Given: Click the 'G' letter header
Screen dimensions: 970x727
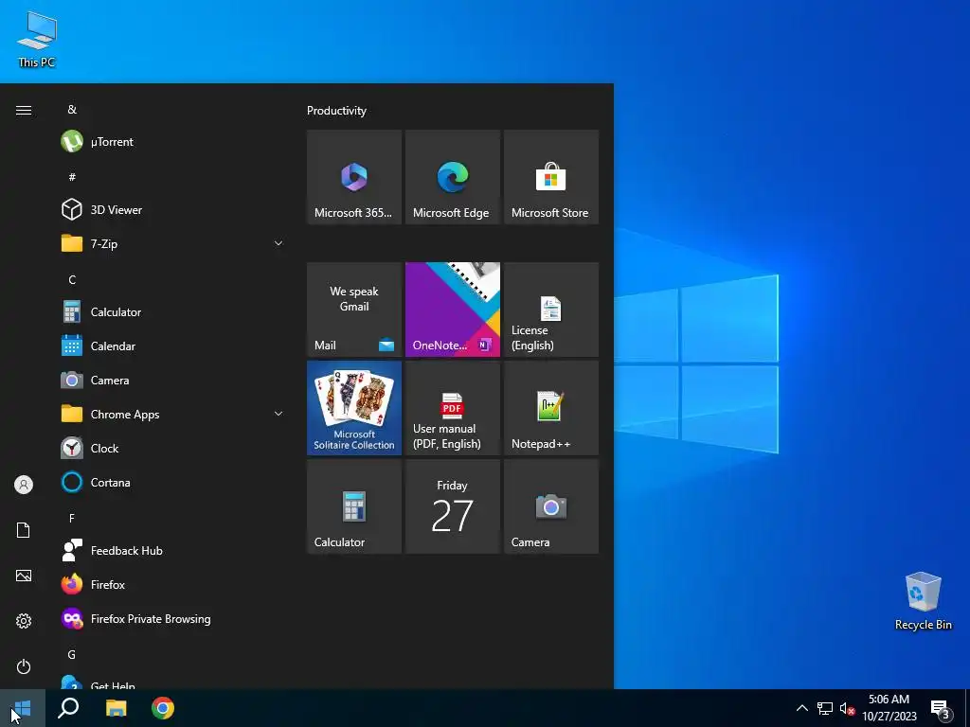Looking at the screenshot, I should point(72,654).
